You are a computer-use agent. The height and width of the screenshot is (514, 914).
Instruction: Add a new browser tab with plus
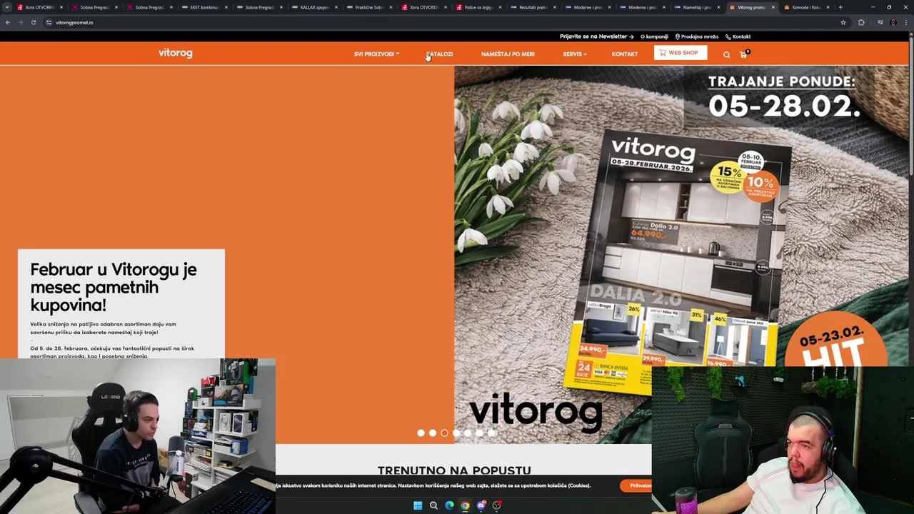[x=840, y=7]
